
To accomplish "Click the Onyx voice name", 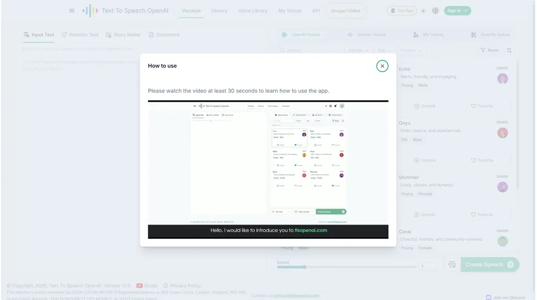I will [404, 123].
